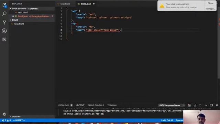Open the Terminal panel tab
The height and width of the screenshot is (124, 220).
click(x=112, y=105)
